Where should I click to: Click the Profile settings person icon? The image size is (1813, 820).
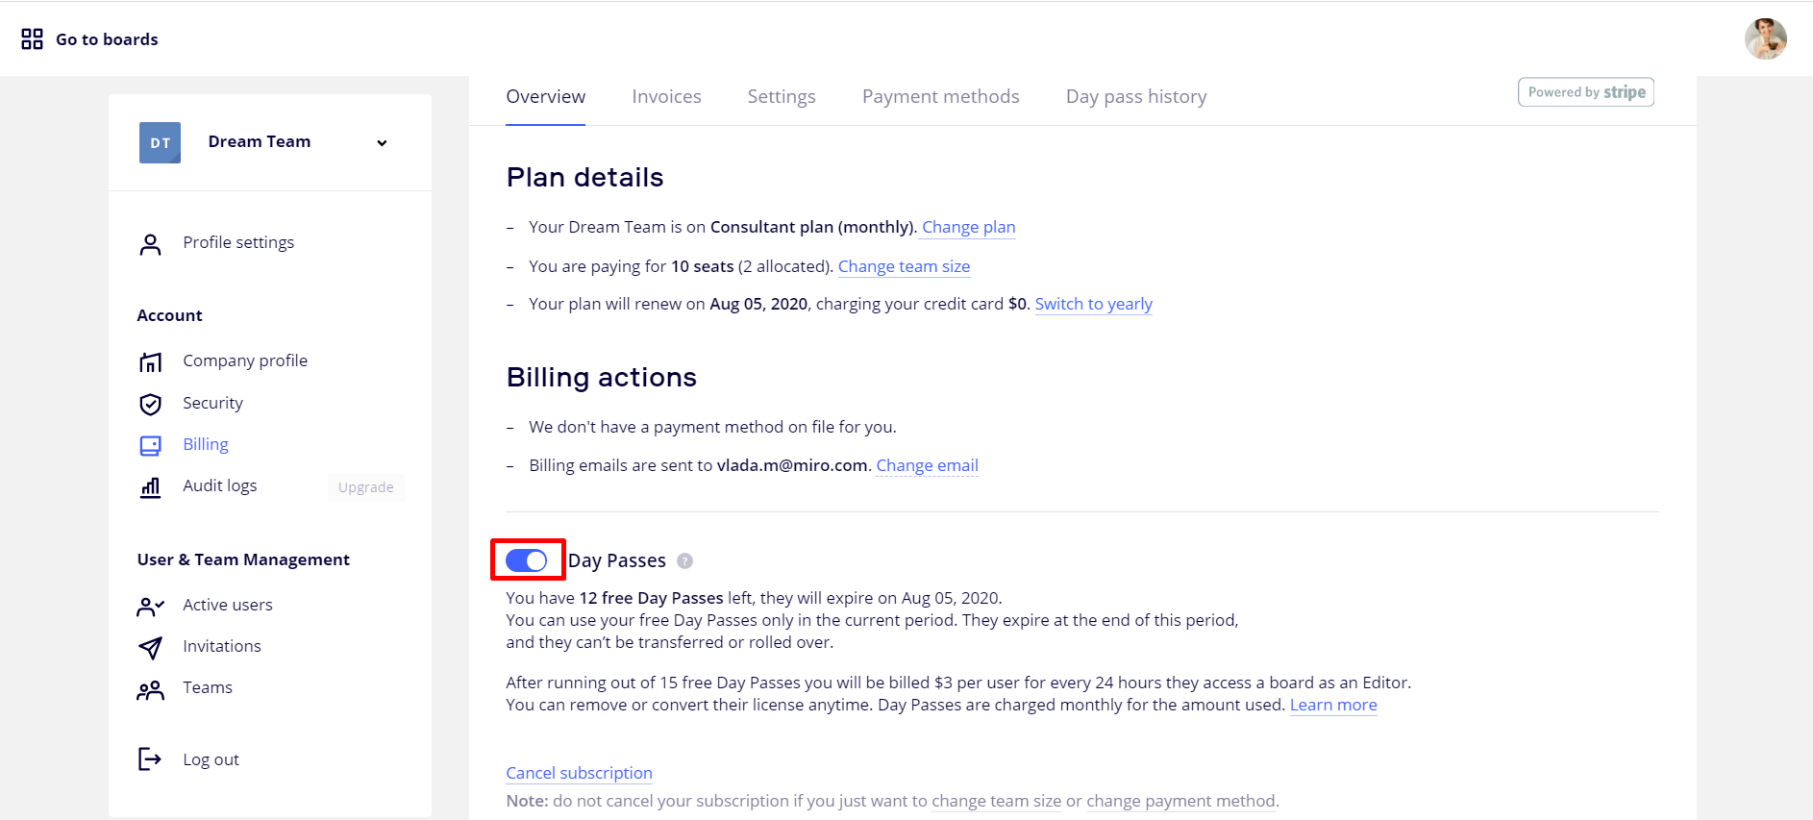(x=150, y=244)
